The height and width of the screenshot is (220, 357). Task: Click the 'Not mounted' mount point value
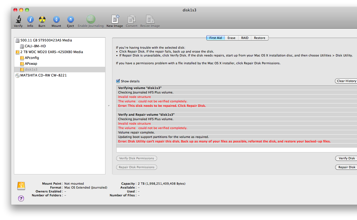(x=74, y=184)
